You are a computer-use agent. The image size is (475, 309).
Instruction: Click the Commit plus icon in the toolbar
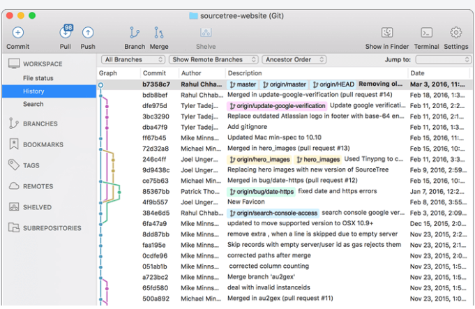(18, 32)
